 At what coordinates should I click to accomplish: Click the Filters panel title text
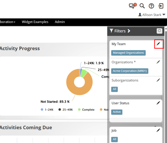(x=120, y=31)
